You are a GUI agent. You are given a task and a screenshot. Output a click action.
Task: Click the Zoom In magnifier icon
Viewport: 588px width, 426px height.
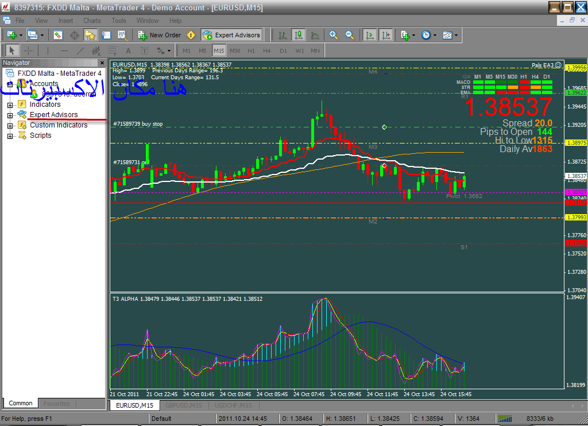point(334,35)
